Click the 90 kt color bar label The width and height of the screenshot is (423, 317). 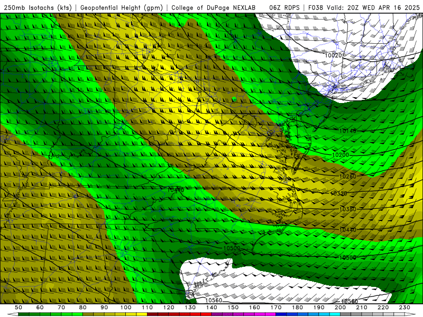pos(104,307)
